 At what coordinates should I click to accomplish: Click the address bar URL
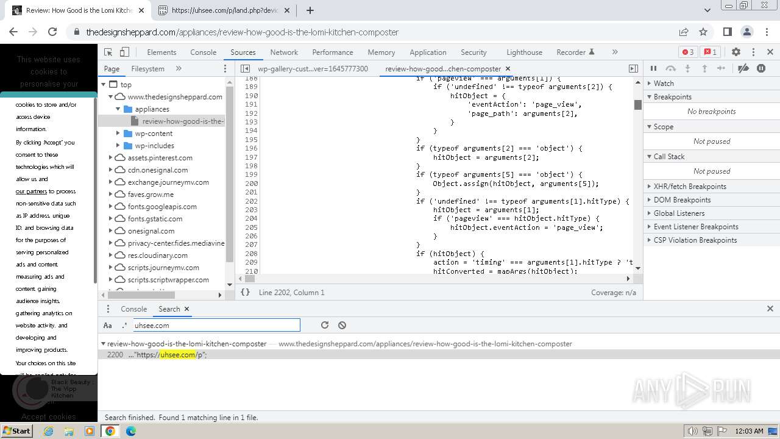(242, 32)
